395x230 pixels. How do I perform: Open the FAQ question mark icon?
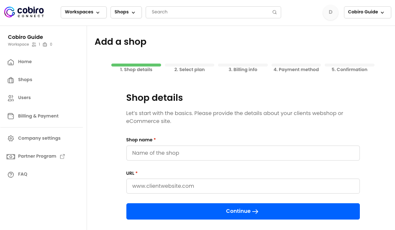(x=10, y=174)
